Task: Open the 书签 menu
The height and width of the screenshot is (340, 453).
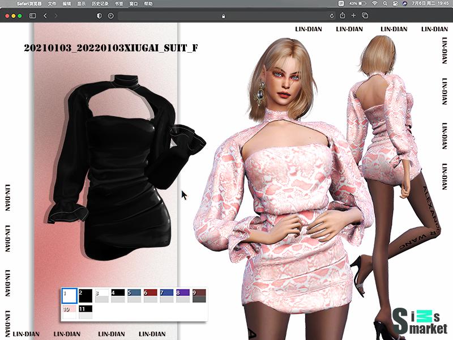Action: pyautogui.click(x=118, y=3)
